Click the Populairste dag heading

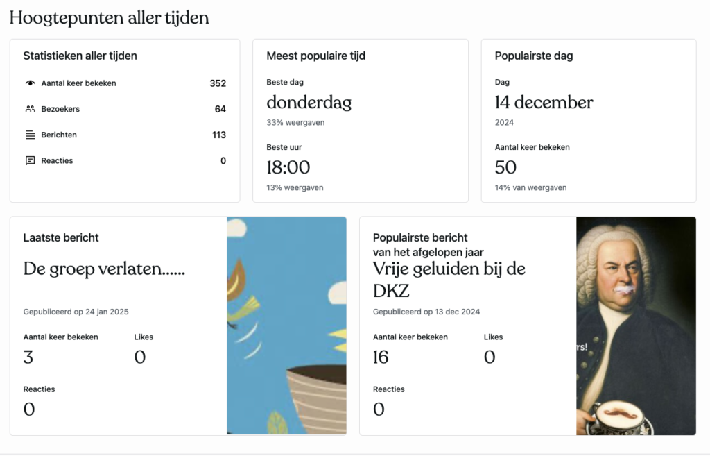(x=534, y=56)
